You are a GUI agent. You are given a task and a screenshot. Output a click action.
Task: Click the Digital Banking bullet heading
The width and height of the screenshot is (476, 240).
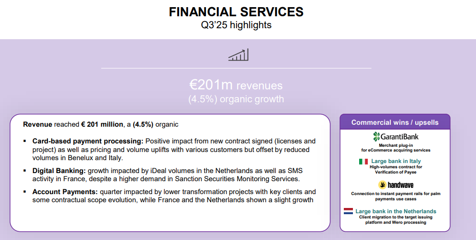[59, 171]
